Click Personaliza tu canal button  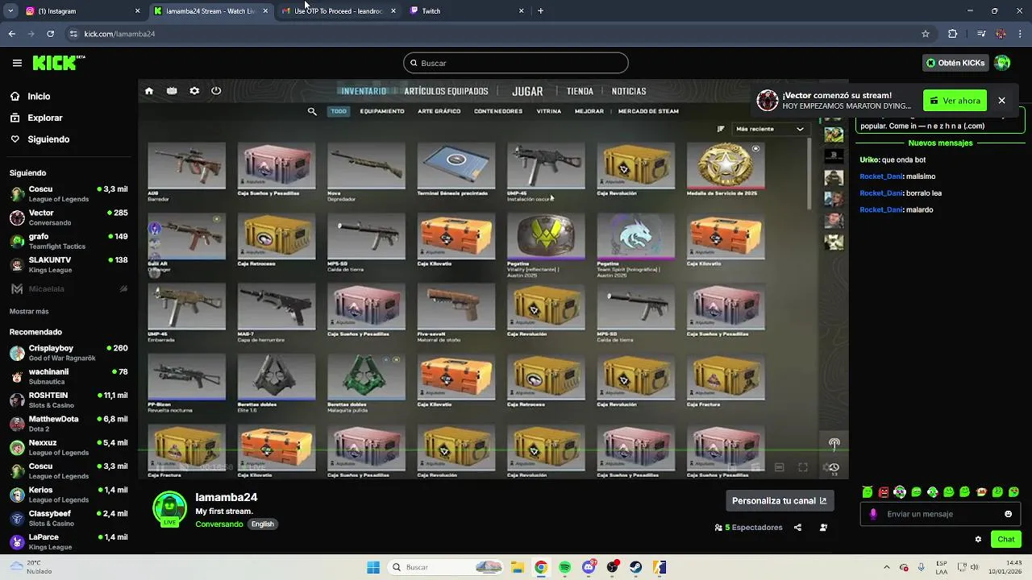pyautogui.click(x=779, y=500)
